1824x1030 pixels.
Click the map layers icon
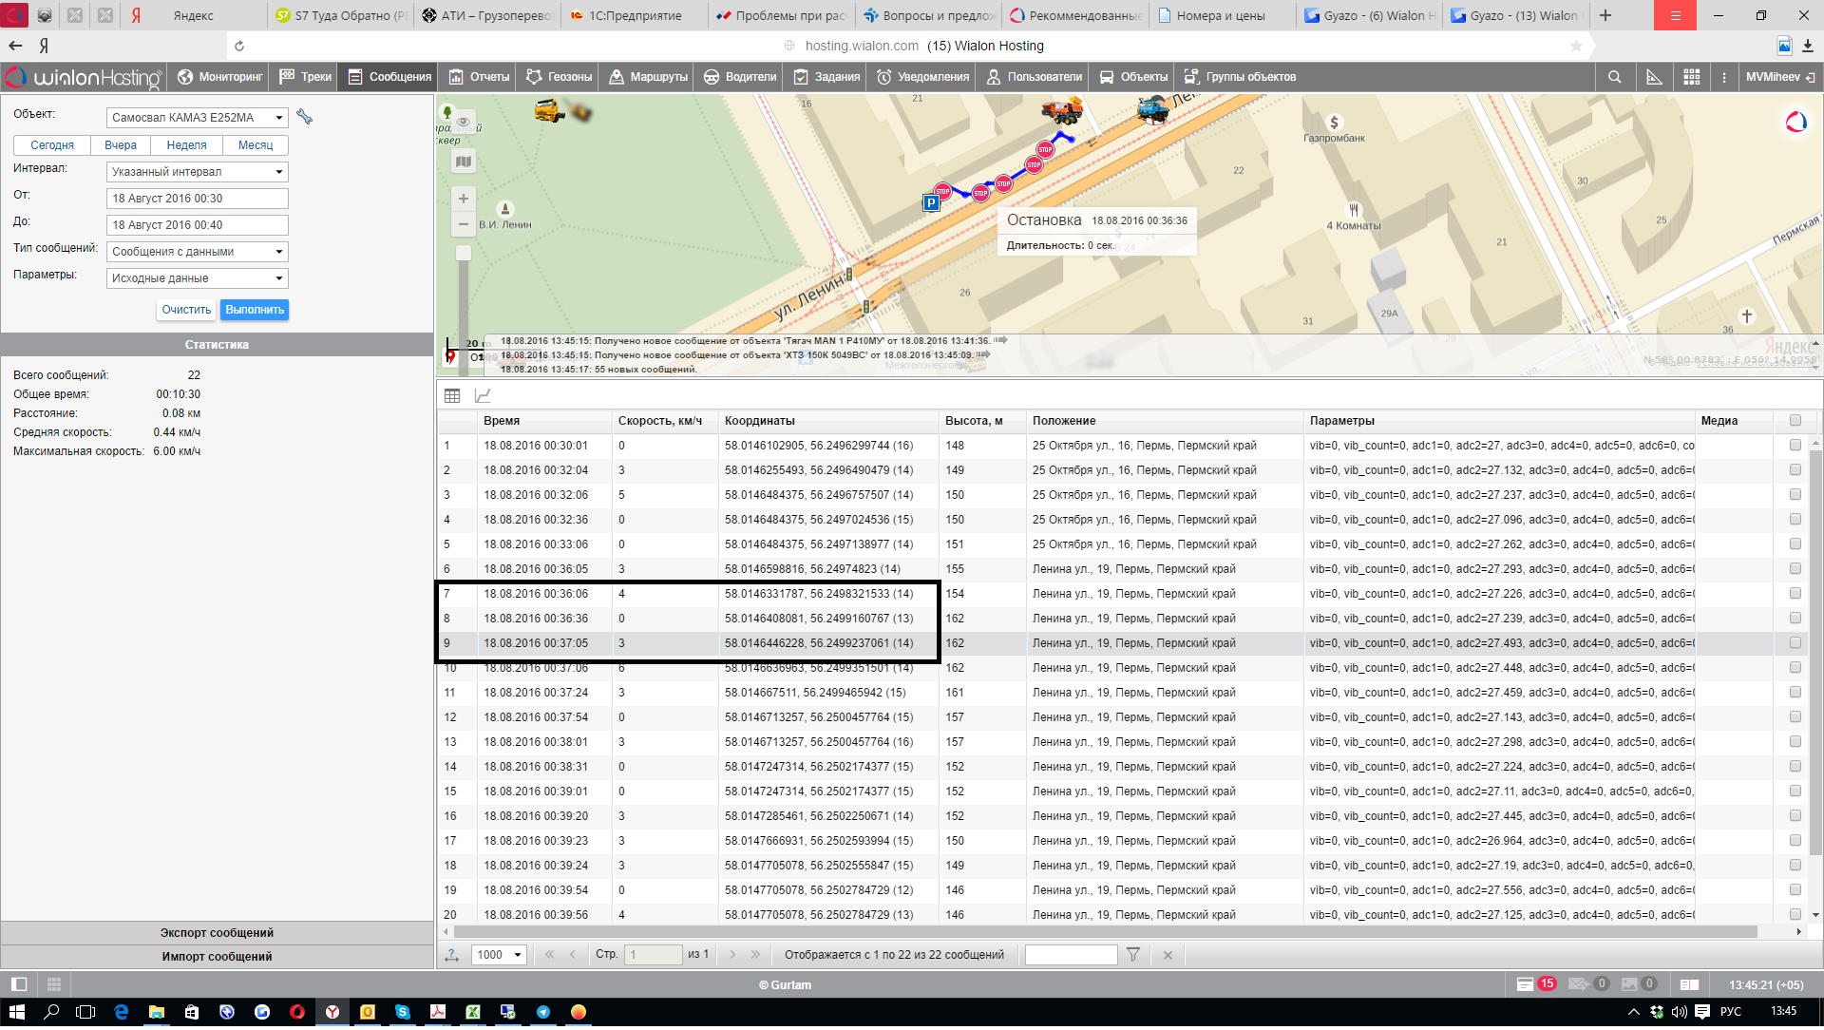(463, 162)
